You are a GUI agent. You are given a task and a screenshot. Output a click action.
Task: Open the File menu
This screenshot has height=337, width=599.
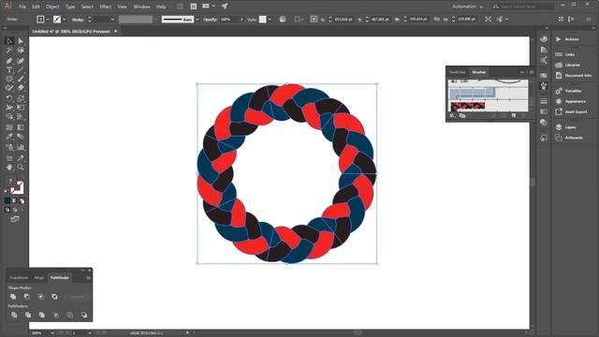(22, 7)
